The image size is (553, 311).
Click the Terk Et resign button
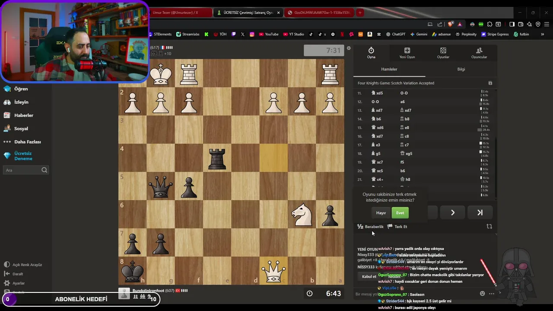397,226
